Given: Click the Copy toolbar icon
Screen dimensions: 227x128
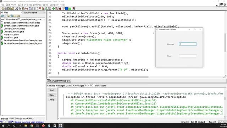Looking at the screenshot, I should (20, 9).
